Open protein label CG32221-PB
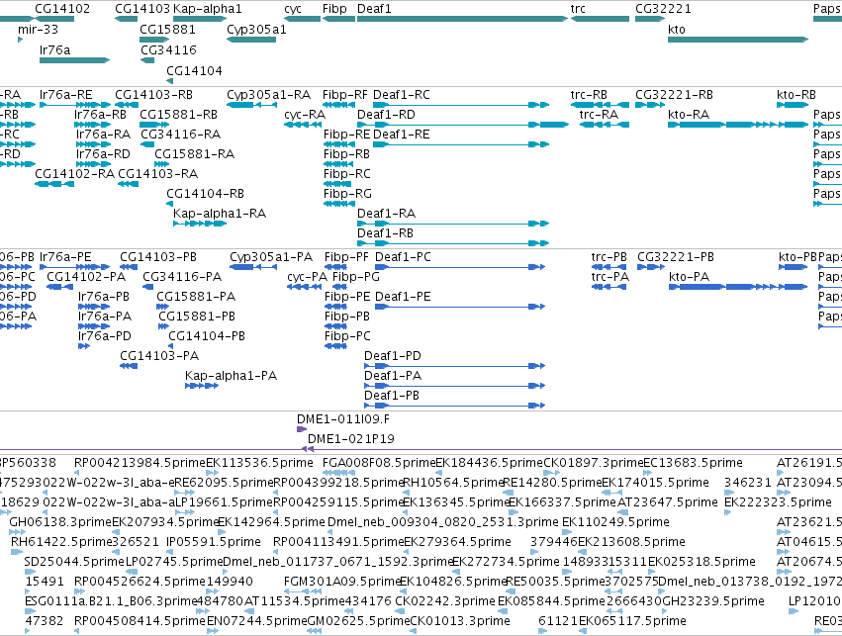Screen dimensions: 842x636 pyautogui.click(x=676, y=257)
